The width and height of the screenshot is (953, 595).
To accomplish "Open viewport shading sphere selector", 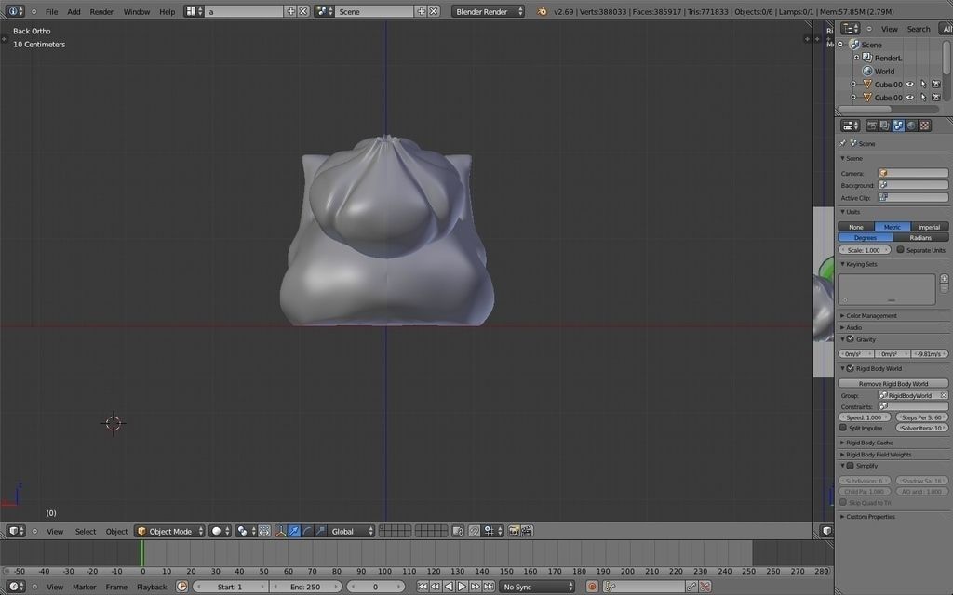I will click(x=220, y=531).
